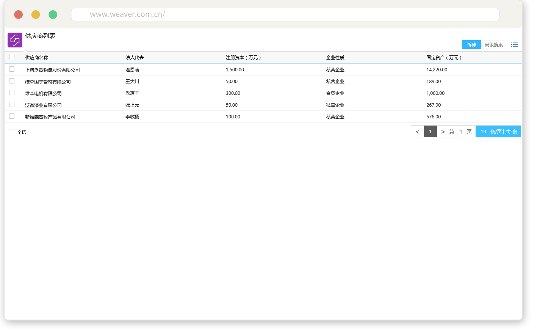Enable the 全选 checkbox below the table
The image size is (540, 332).
click(x=13, y=132)
